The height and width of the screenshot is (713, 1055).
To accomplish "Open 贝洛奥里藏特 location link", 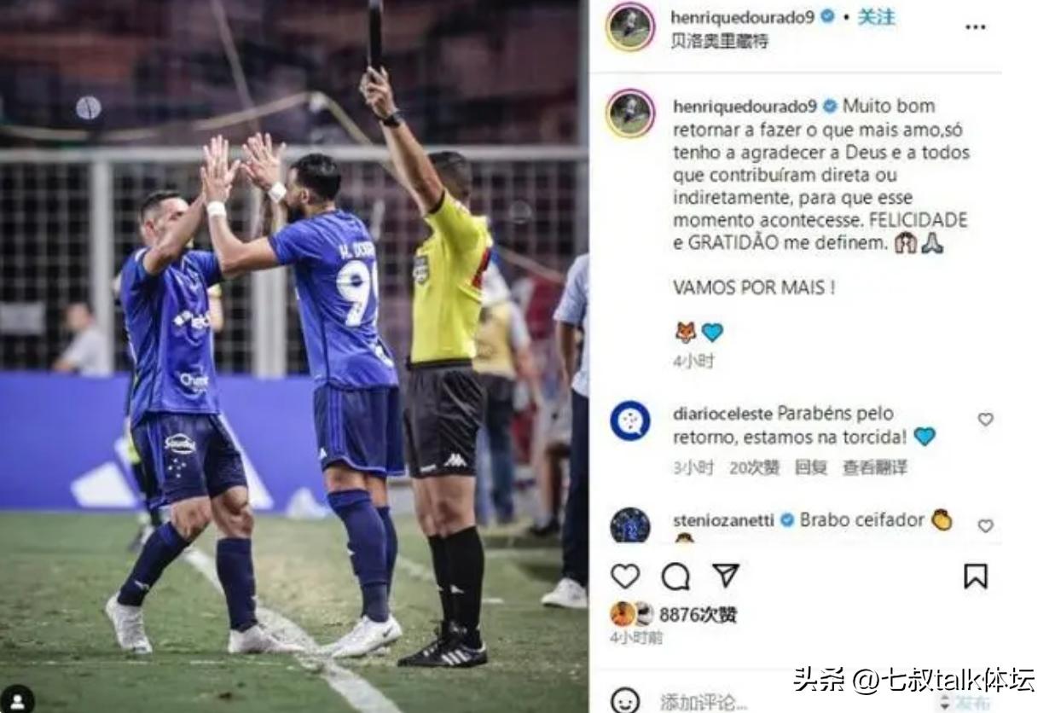I will [719, 41].
